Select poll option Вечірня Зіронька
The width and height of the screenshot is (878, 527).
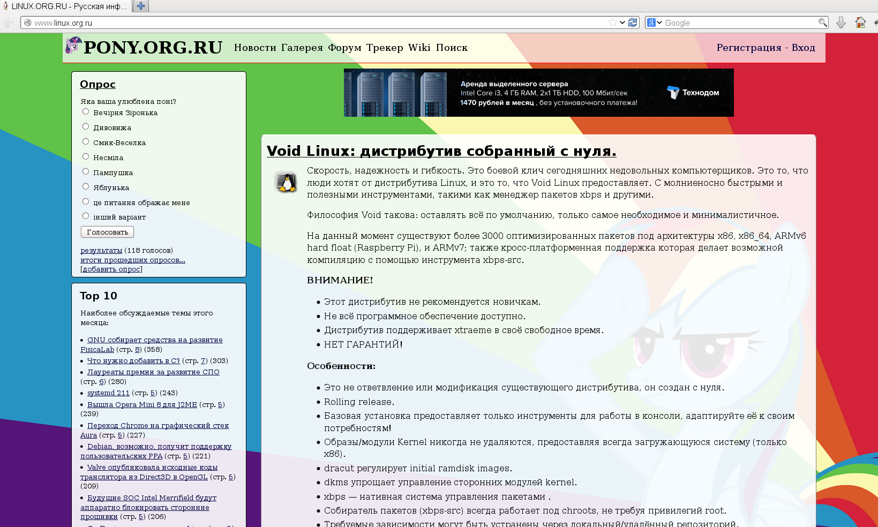tap(86, 111)
